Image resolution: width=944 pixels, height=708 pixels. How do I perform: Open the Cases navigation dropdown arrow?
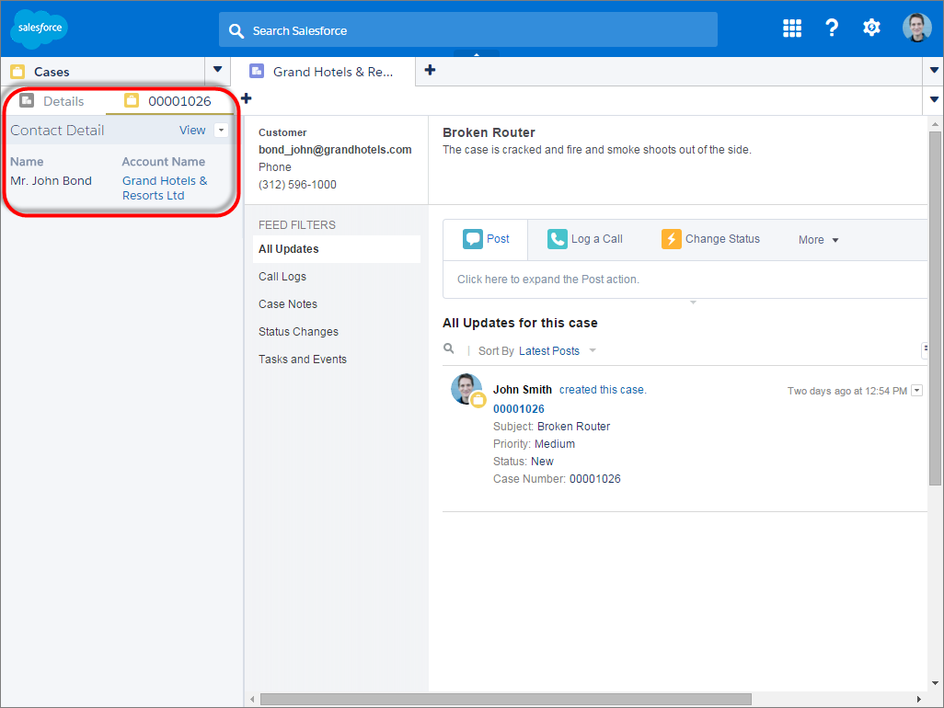tap(217, 69)
